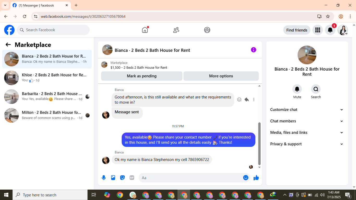Image resolution: width=356 pixels, height=200 pixels.
Task: Click the chat scrollbar thumb
Action: pos(259,143)
